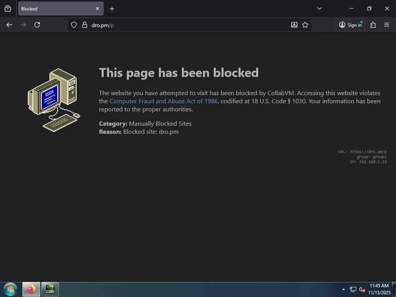Open Computer Fraud and Abuse Act of 1986 link
This screenshot has height=297, width=396.
164,101
